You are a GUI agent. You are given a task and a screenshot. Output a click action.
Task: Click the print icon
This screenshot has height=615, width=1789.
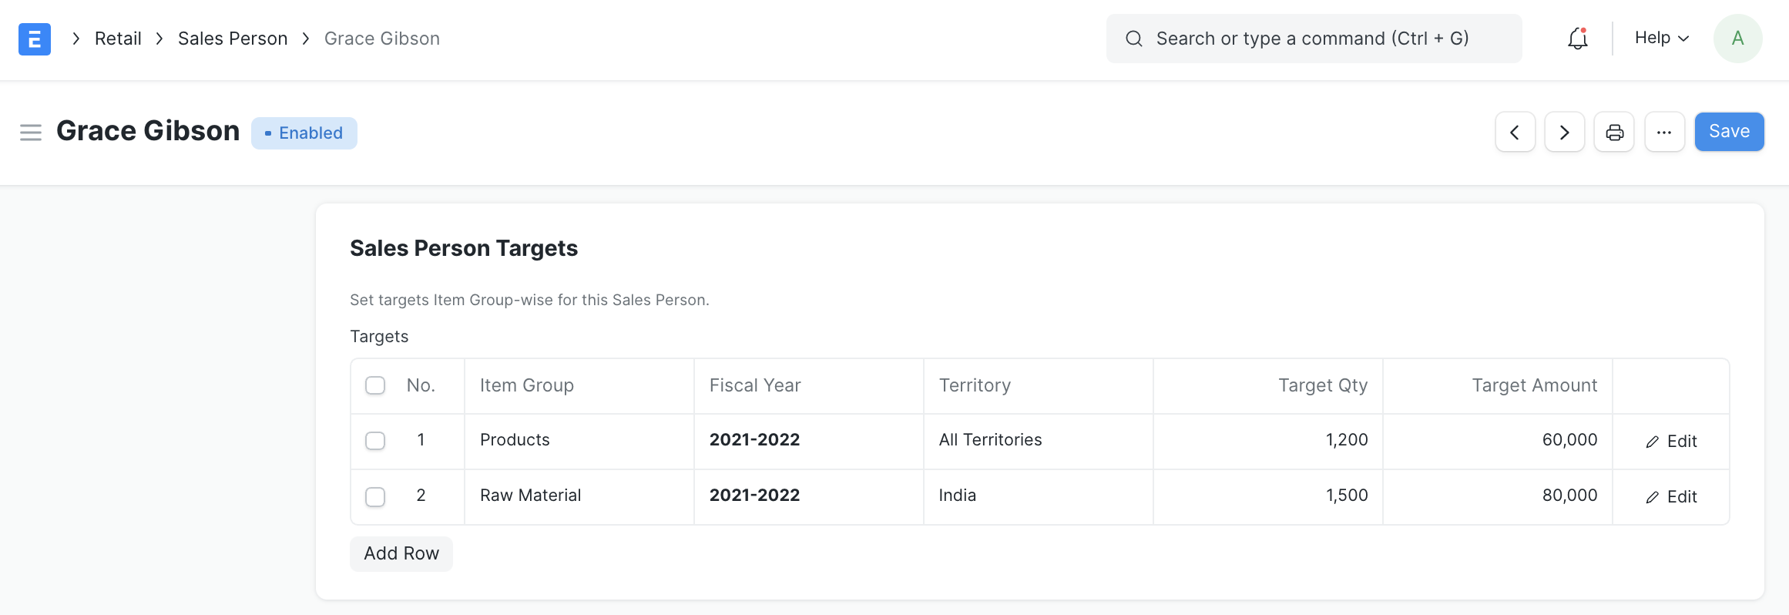click(x=1614, y=132)
